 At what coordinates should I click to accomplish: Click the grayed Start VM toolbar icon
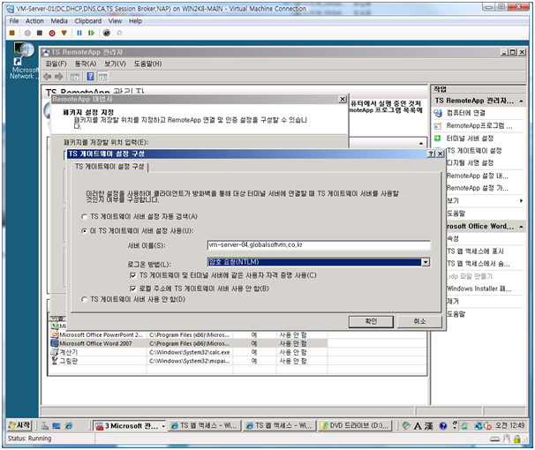27,33
